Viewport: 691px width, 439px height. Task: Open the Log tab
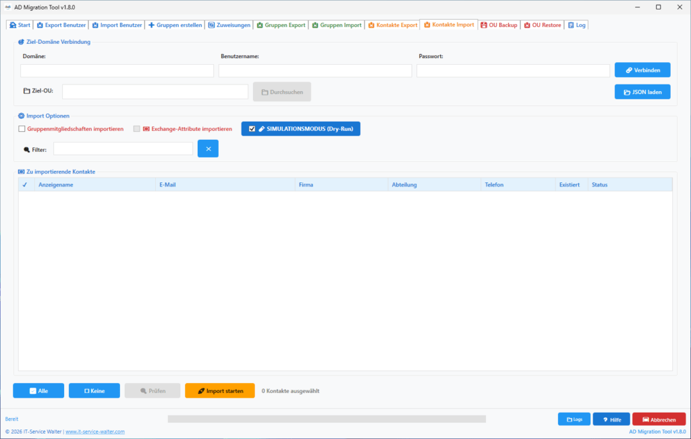[576, 25]
